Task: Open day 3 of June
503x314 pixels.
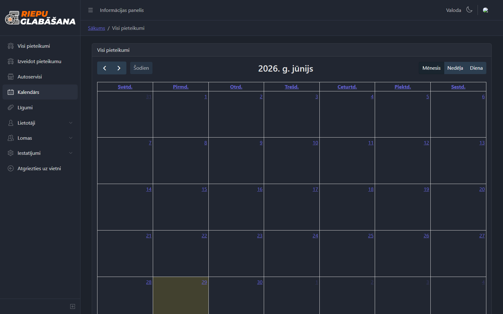Action: pos(317,97)
